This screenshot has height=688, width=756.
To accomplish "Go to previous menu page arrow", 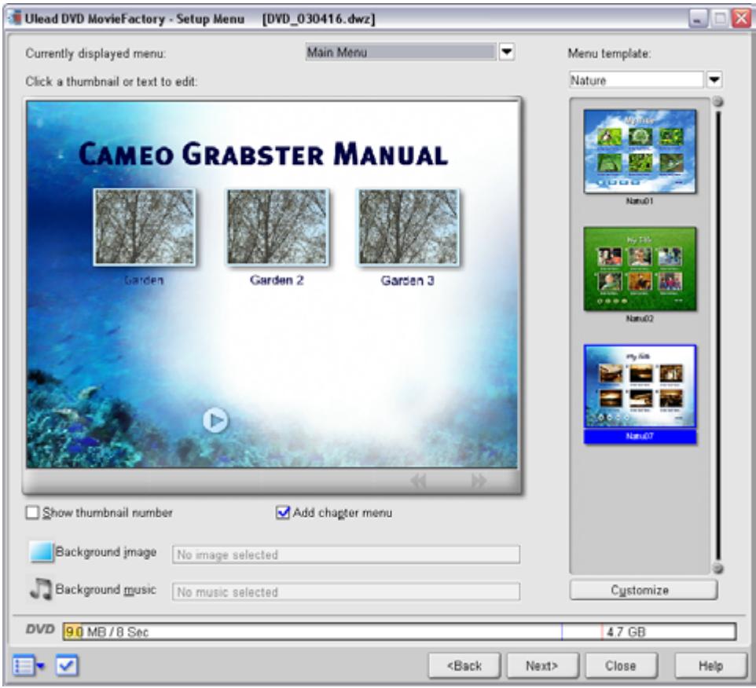I will (x=419, y=481).
